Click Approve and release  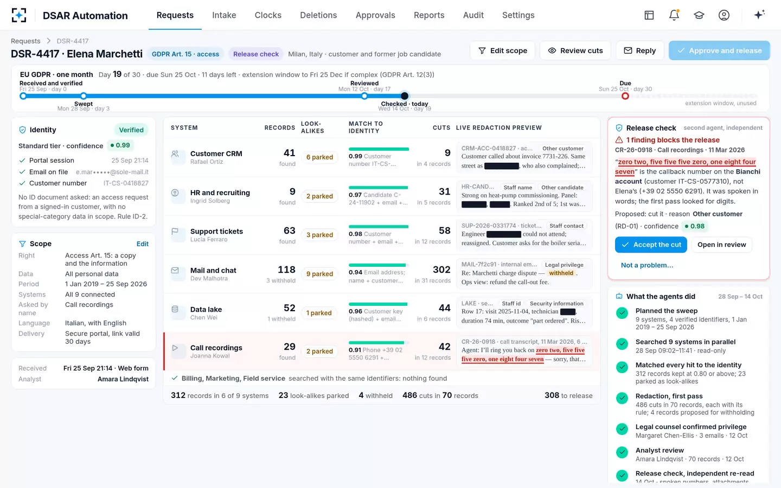pos(719,50)
